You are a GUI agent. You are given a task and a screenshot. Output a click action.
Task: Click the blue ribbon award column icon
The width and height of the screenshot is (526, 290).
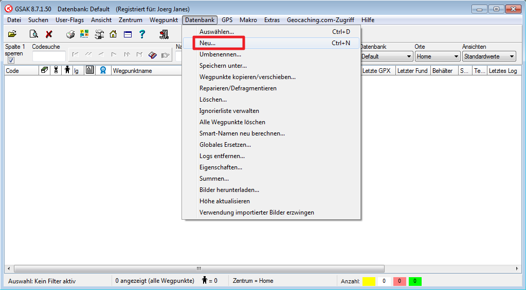tap(103, 70)
